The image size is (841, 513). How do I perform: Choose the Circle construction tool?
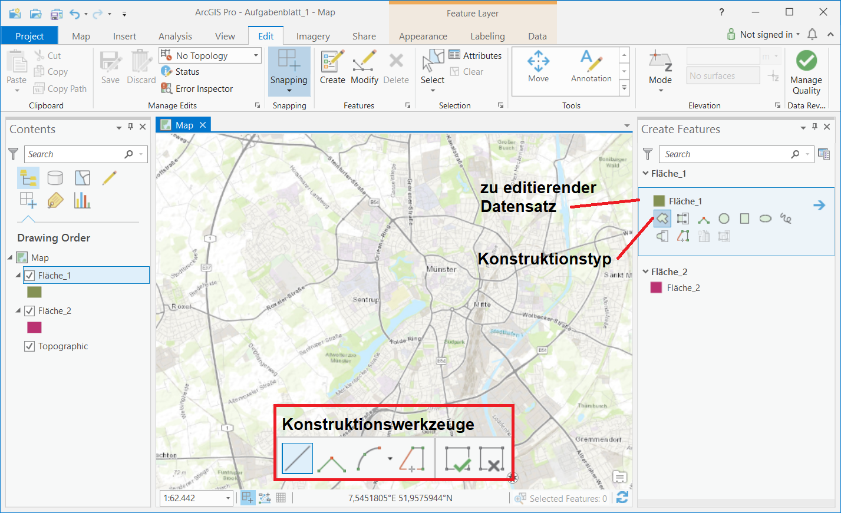(x=724, y=219)
